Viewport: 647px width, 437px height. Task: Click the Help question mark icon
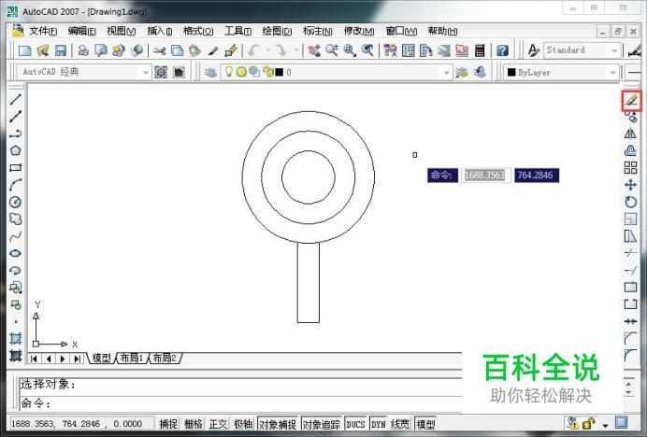tap(502, 50)
